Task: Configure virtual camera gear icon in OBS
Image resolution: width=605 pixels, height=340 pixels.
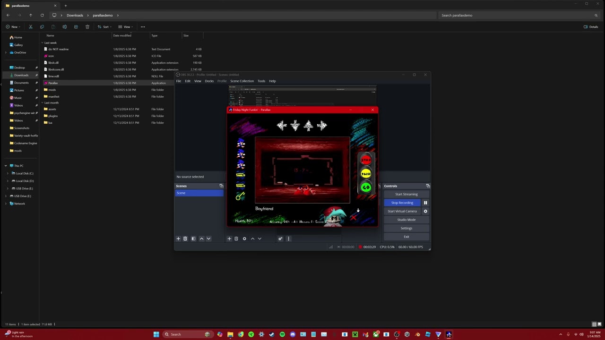Action: click(x=425, y=211)
